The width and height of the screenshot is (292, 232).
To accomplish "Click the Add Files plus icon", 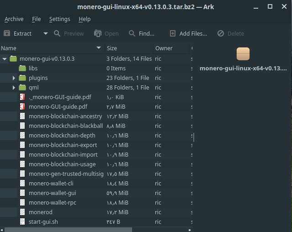I will (x=173, y=33).
